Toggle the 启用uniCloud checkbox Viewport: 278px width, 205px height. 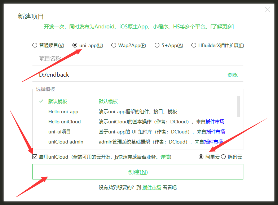click(35, 157)
